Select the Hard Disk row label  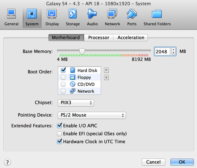tap(87, 70)
